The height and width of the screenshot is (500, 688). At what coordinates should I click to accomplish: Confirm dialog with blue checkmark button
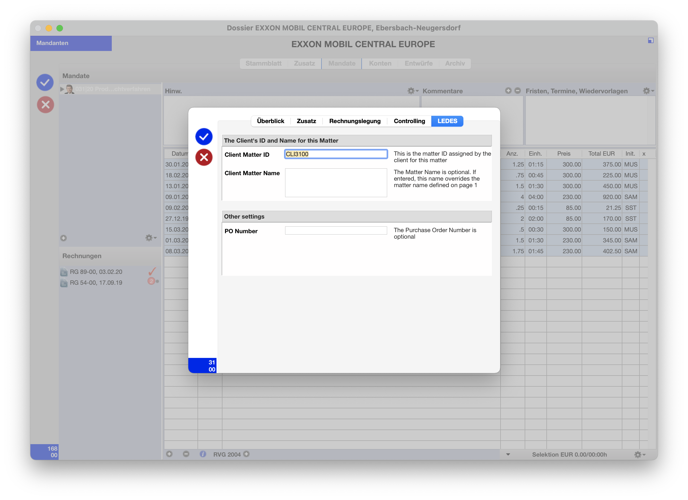point(203,136)
